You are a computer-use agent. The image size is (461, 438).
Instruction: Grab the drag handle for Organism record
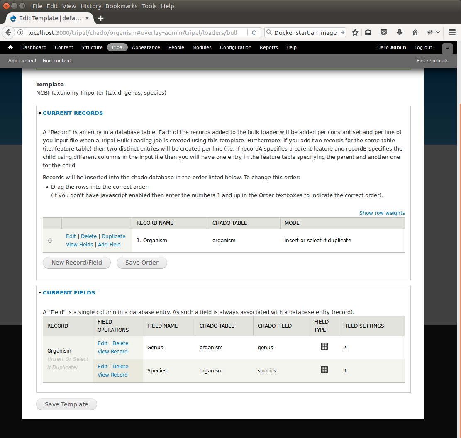coord(50,241)
